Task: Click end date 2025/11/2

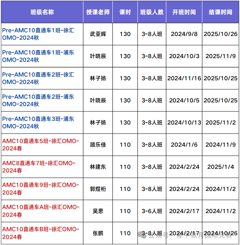Action: click(220, 122)
